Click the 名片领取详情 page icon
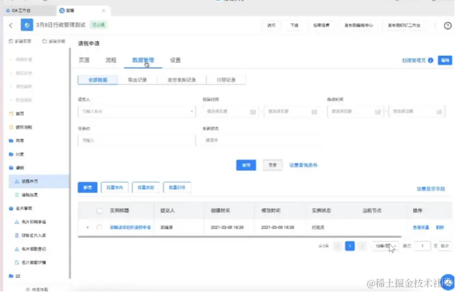This screenshot has width=455, height=292. [17, 262]
